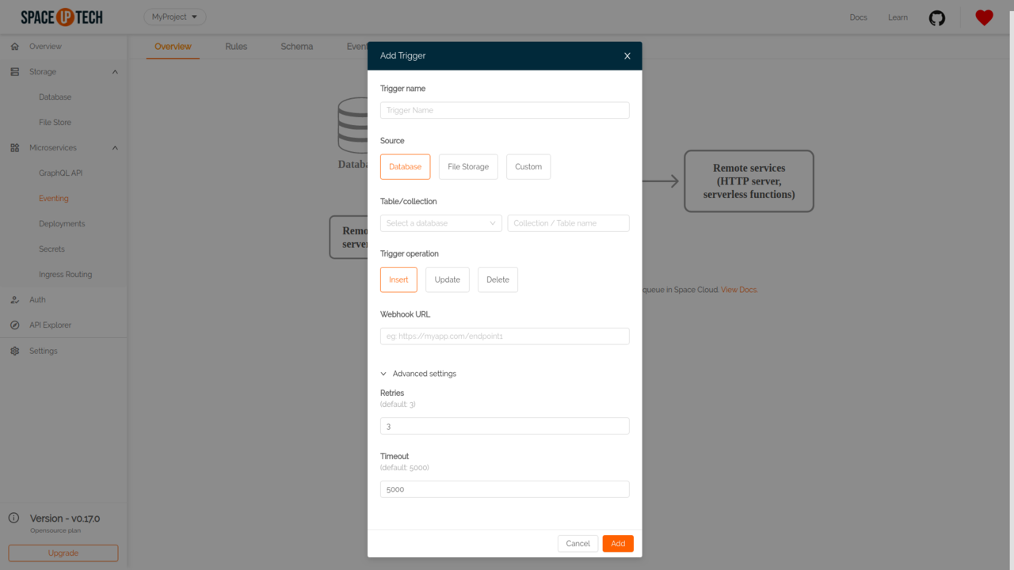This screenshot has height=570, width=1014.
Task: Choose Custom source option
Action: (x=528, y=167)
